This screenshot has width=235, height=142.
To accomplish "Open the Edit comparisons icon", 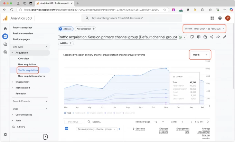I will (x=198, y=37).
